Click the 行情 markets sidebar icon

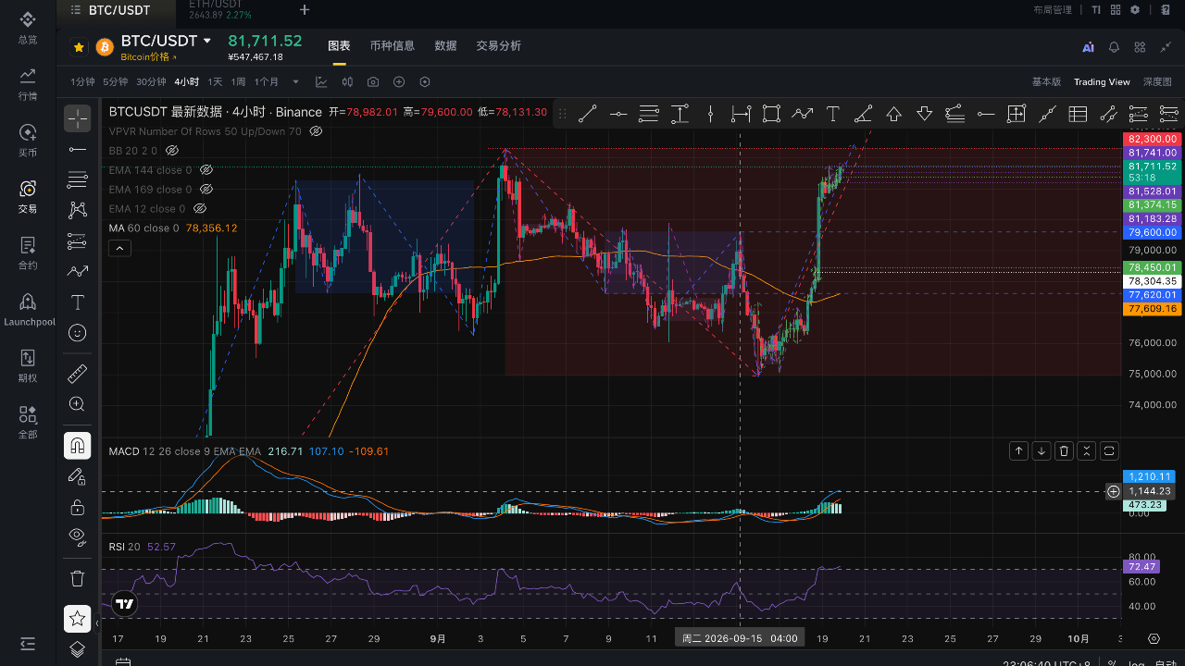tap(28, 83)
